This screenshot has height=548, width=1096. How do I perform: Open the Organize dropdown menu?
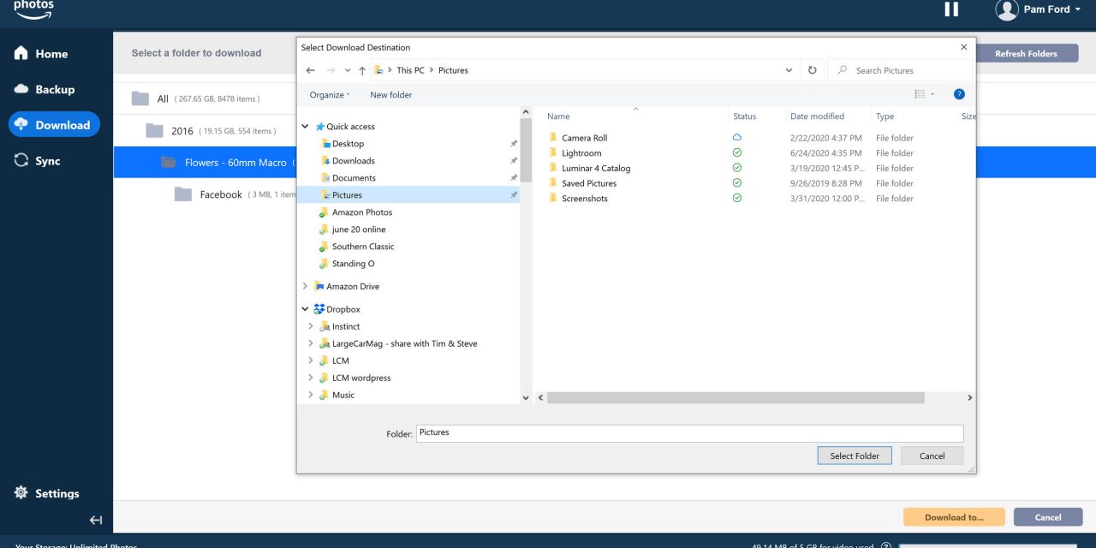pyautogui.click(x=330, y=95)
